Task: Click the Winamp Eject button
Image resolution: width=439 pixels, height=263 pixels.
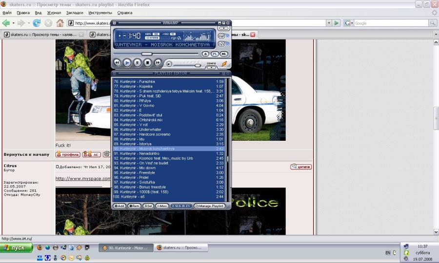Action: tap(206, 54)
